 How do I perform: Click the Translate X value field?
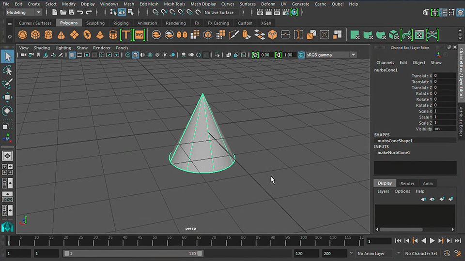point(444,76)
